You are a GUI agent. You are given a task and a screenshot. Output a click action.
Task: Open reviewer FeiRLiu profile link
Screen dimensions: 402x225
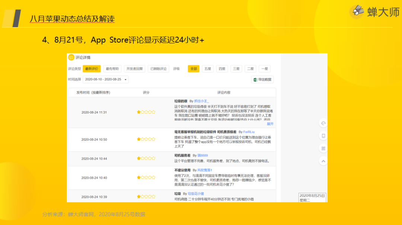tap(249, 132)
